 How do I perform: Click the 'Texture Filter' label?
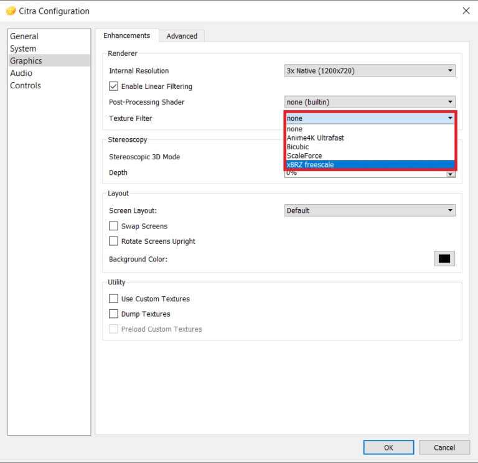click(x=130, y=118)
